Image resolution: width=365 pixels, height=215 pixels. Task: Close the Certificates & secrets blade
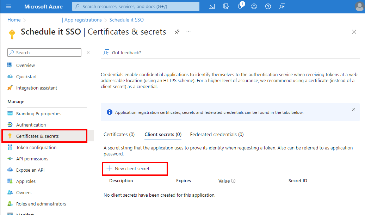(354, 32)
